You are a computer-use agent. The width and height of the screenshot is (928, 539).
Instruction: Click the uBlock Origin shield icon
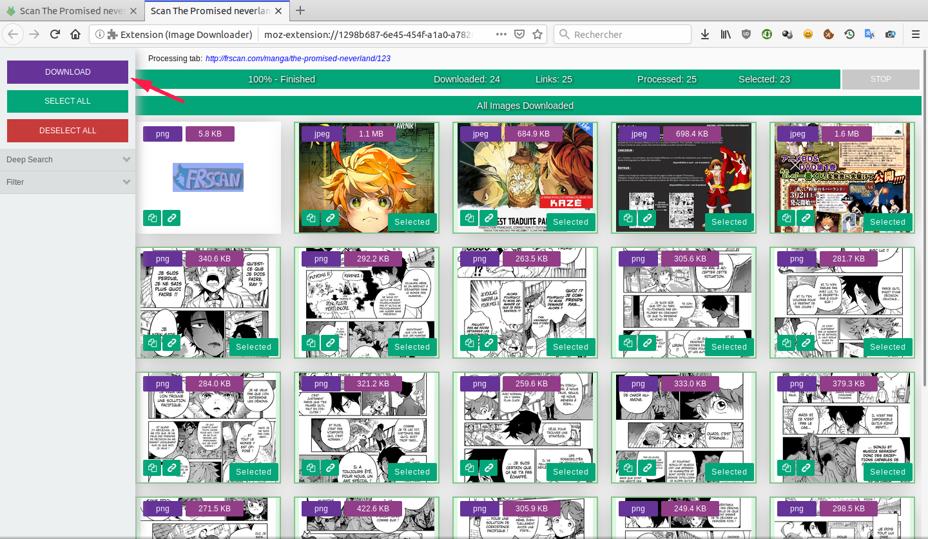point(746,34)
